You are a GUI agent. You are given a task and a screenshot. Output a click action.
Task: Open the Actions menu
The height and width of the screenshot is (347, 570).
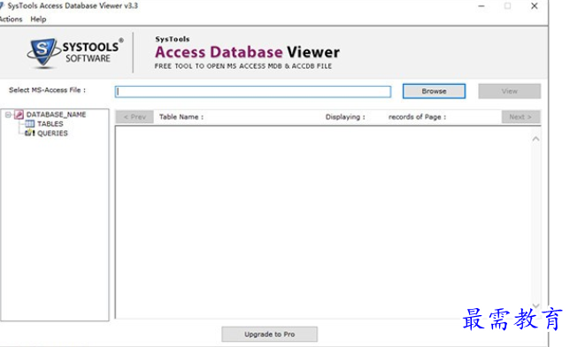click(x=11, y=19)
